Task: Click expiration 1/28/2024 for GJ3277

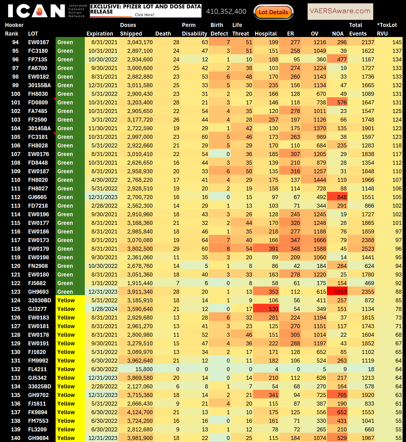Action: click(102, 309)
